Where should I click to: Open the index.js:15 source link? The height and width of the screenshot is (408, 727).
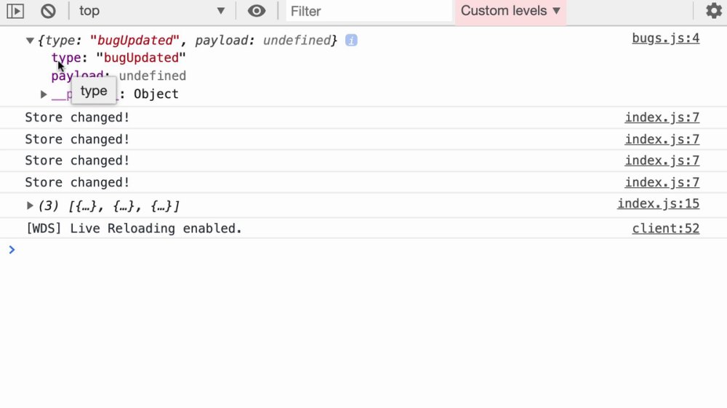658,203
